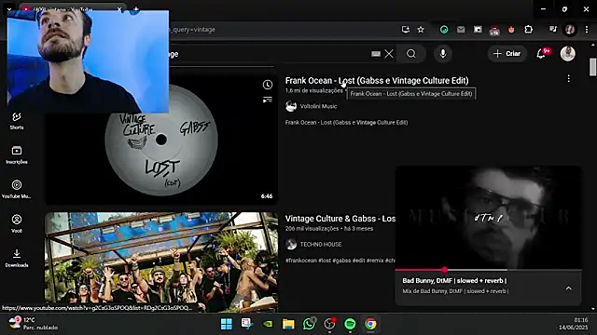The image size is (597, 335).
Task: Open the Você sidebar section
Action: coord(17,223)
